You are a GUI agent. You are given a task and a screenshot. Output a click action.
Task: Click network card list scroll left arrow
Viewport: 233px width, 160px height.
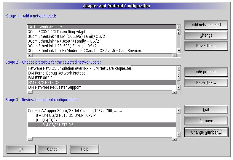(x=30, y=56)
